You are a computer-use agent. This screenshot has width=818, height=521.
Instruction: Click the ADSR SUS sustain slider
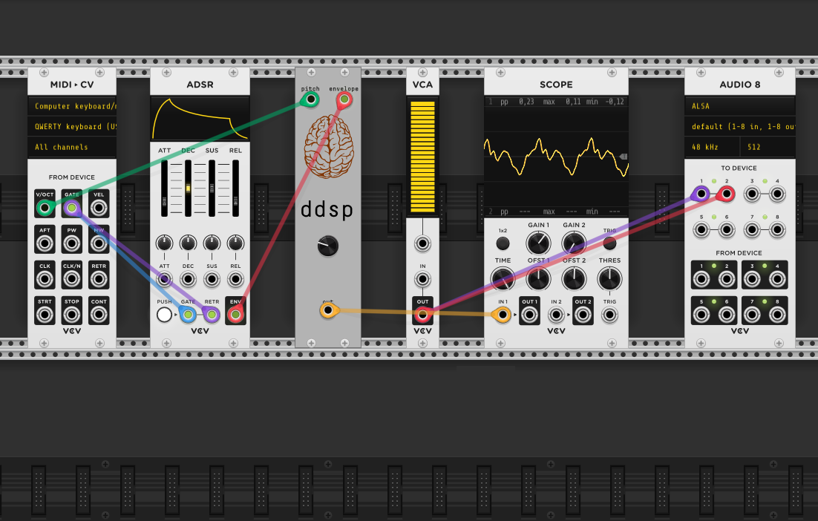pyautogui.click(x=212, y=189)
